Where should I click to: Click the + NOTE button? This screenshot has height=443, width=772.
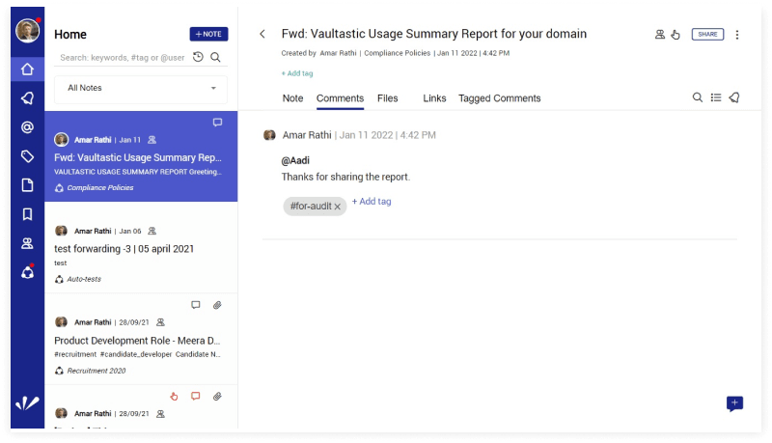pyautogui.click(x=208, y=34)
